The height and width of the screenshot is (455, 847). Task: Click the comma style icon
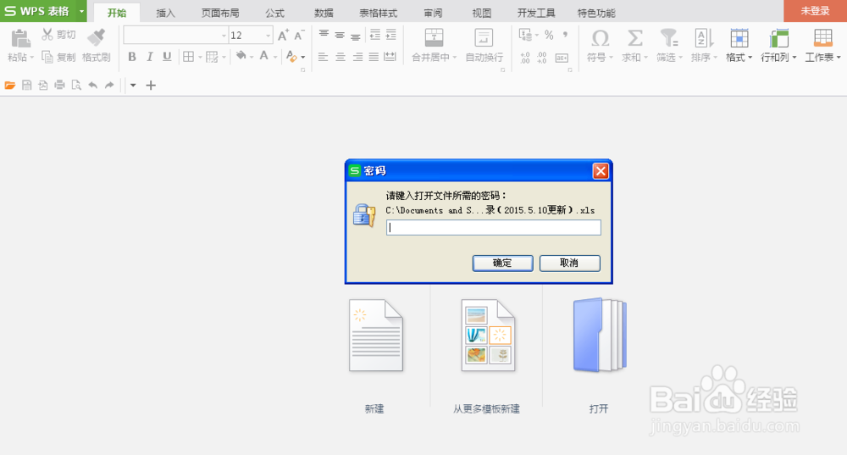pyautogui.click(x=565, y=35)
